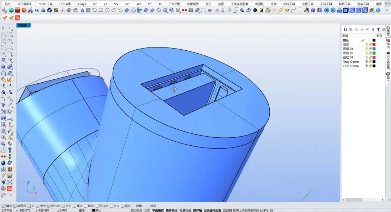Toggle 正交 ortho mode in status bar

pos(147,210)
